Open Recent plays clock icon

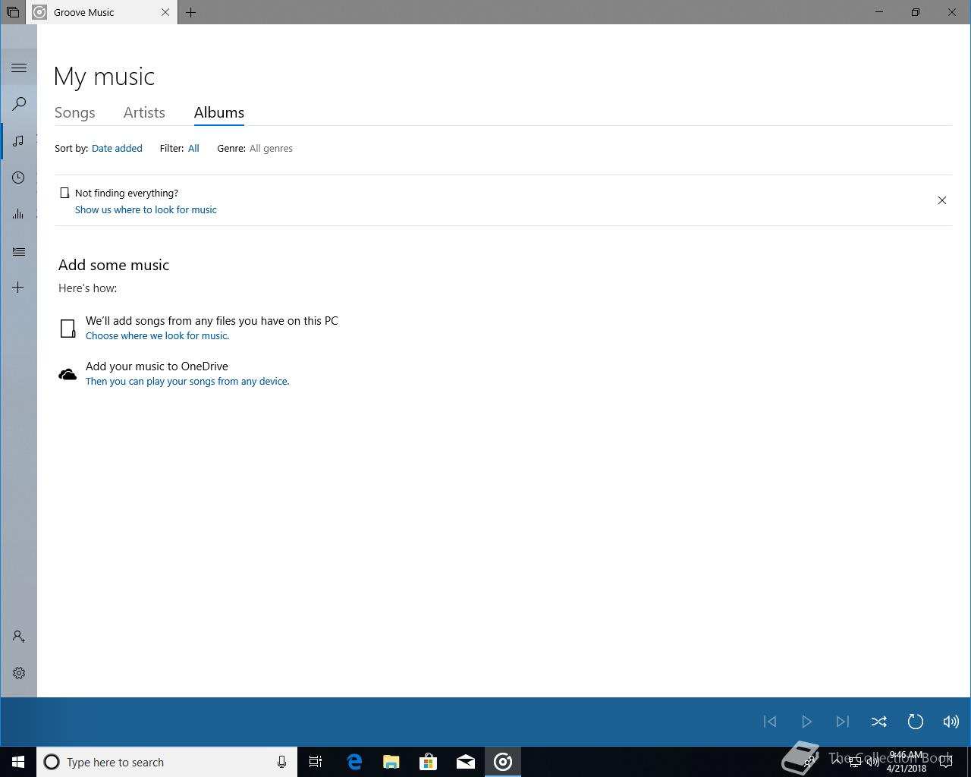click(19, 178)
